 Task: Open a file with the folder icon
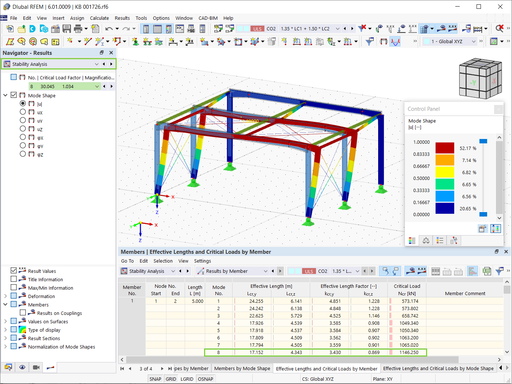[22, 29]
